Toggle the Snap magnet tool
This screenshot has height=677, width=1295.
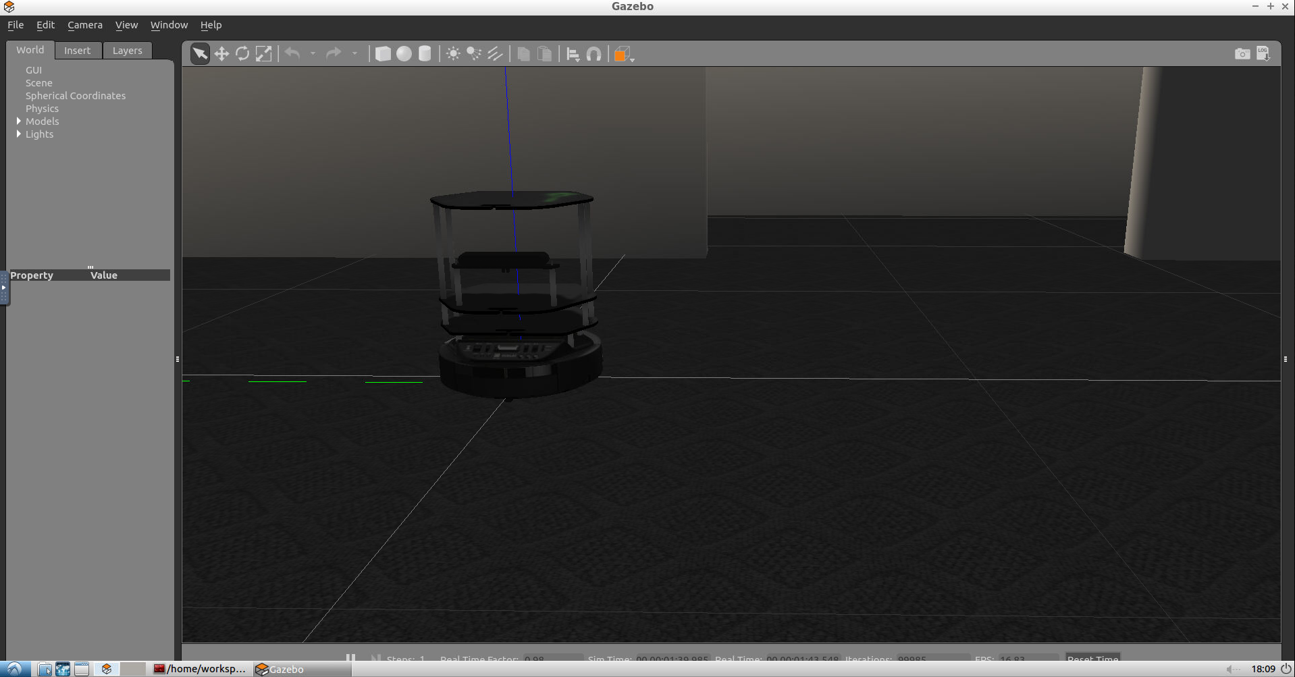(x=593, y=54)
